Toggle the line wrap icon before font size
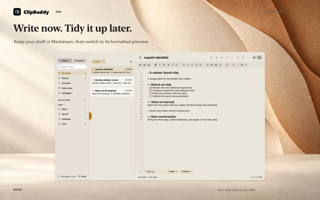Viewport: 320px width, 200px height. click(x=234, y=65)
